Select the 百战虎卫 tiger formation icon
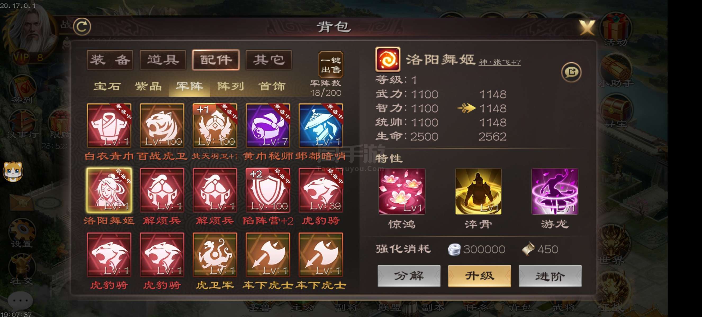The width and height of the screenshot is (702, 317). 162,125
